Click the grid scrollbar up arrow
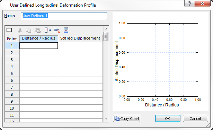This screenshot has height=130, width=213. pos(106,29)
